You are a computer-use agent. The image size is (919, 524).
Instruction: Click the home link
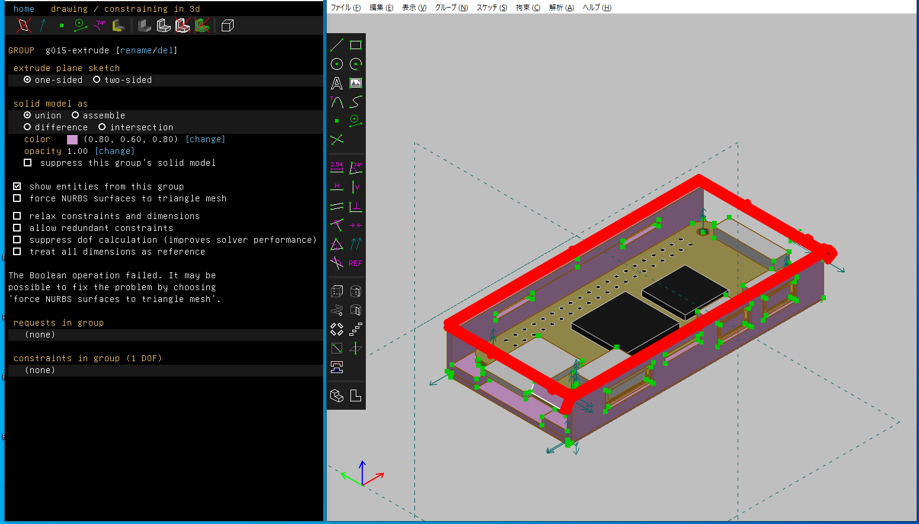(24, 9)
